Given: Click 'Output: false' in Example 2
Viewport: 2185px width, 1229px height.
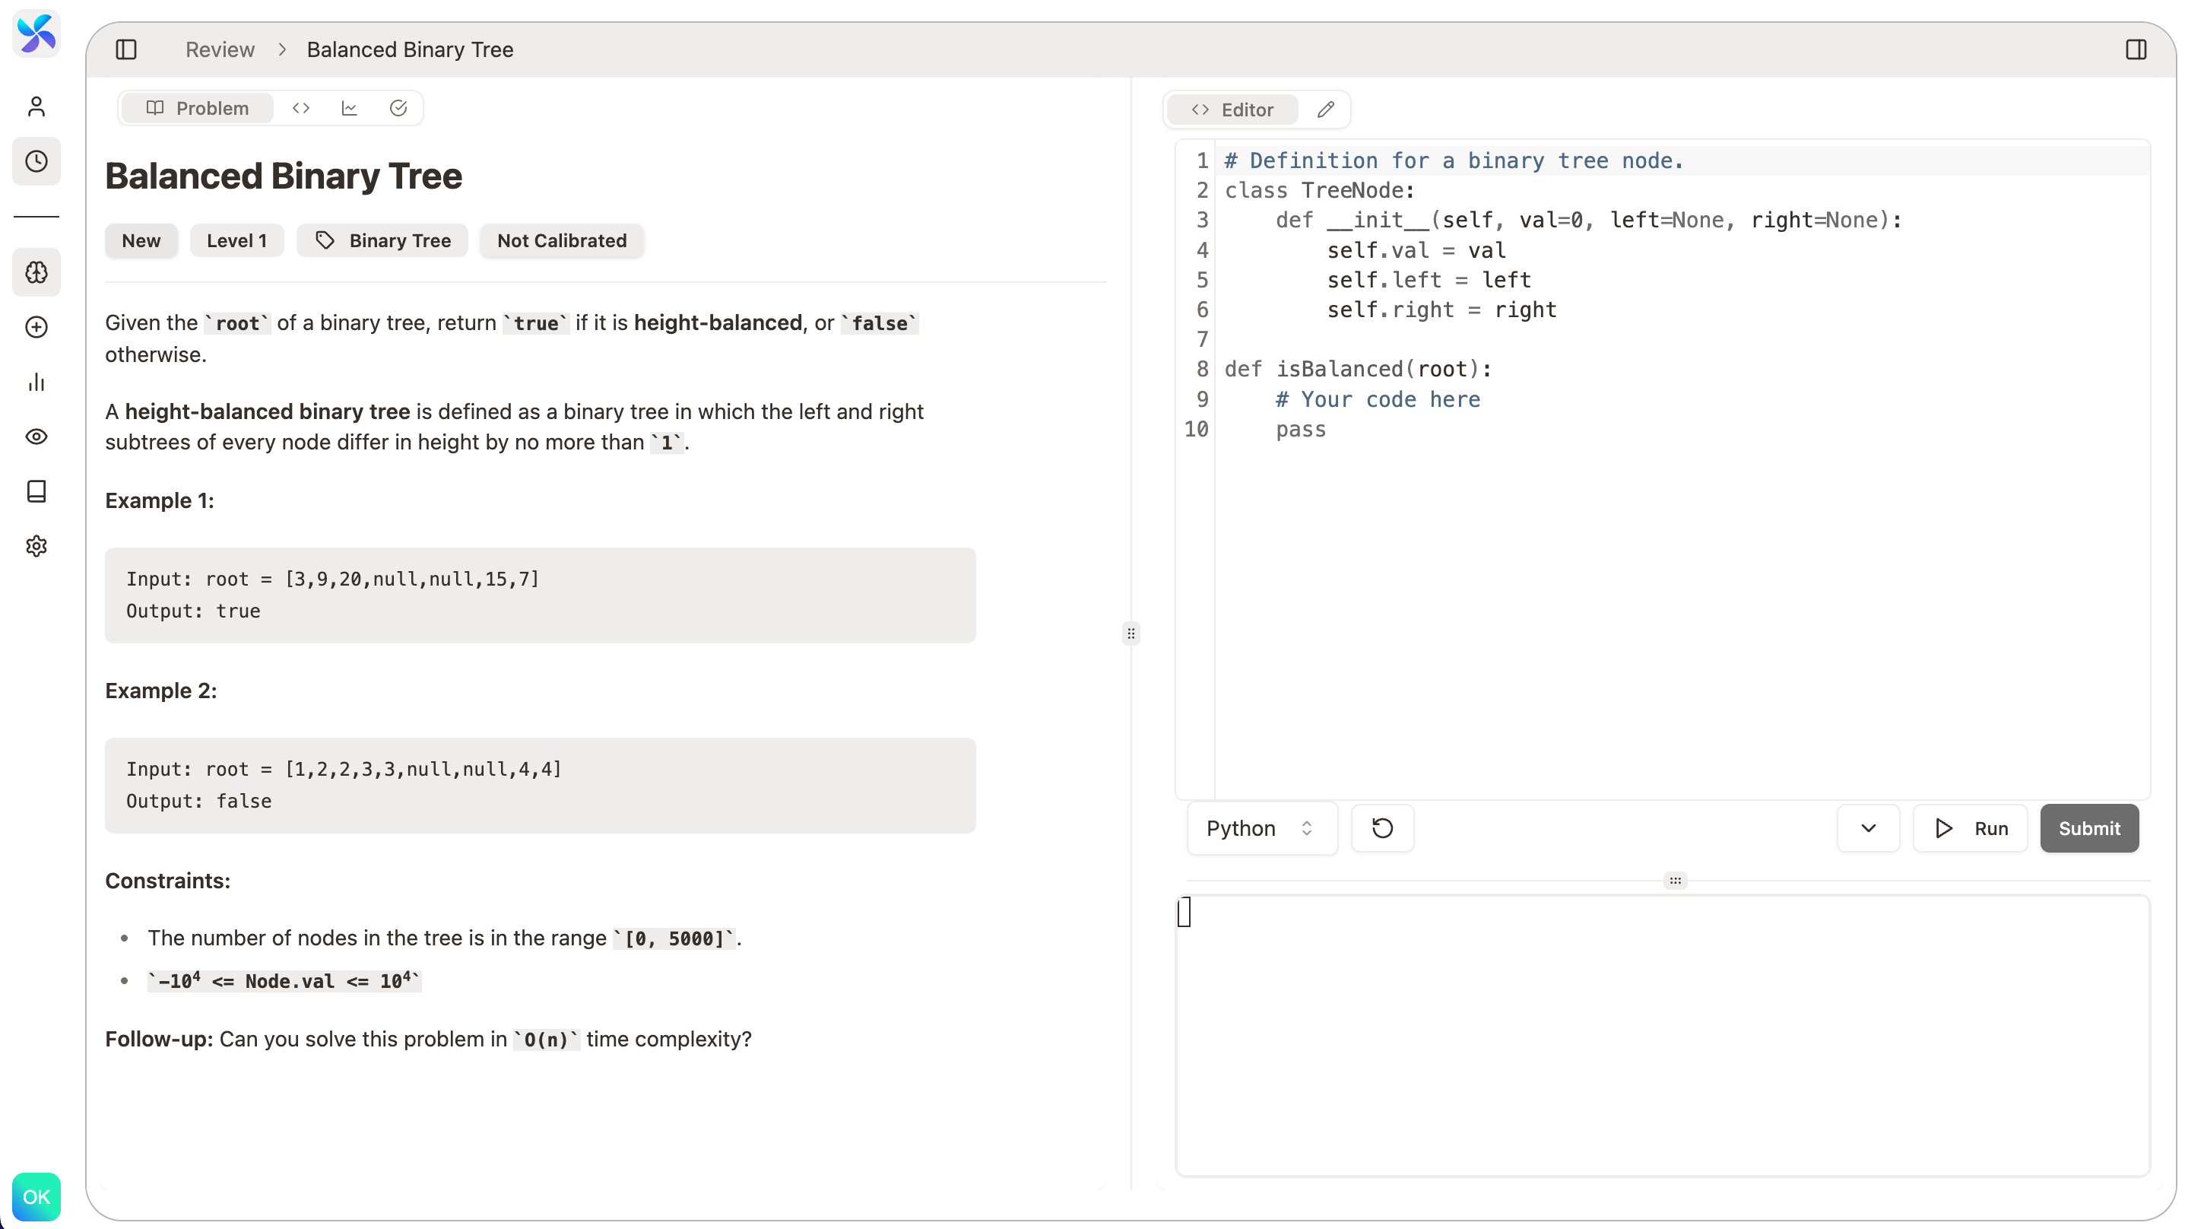Looking at the screenshot, I should pos(198,802).
